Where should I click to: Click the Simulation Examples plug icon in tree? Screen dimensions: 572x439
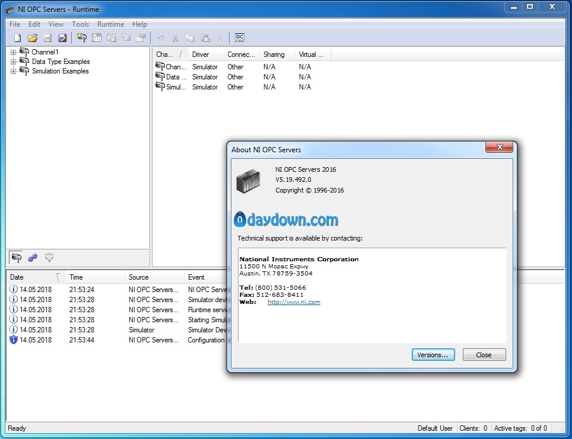point(24,71)
